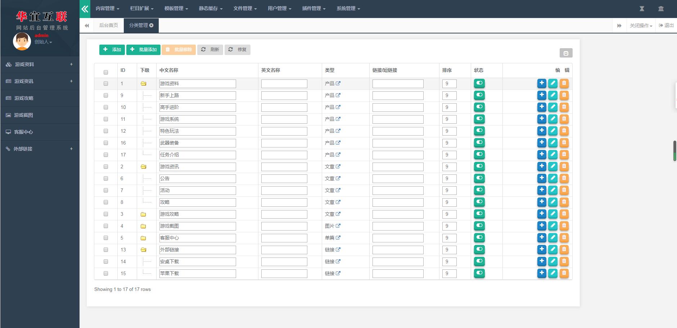677x328 pixels.
Task: Click the 退出 logout link
Action: tap(666, 26)
